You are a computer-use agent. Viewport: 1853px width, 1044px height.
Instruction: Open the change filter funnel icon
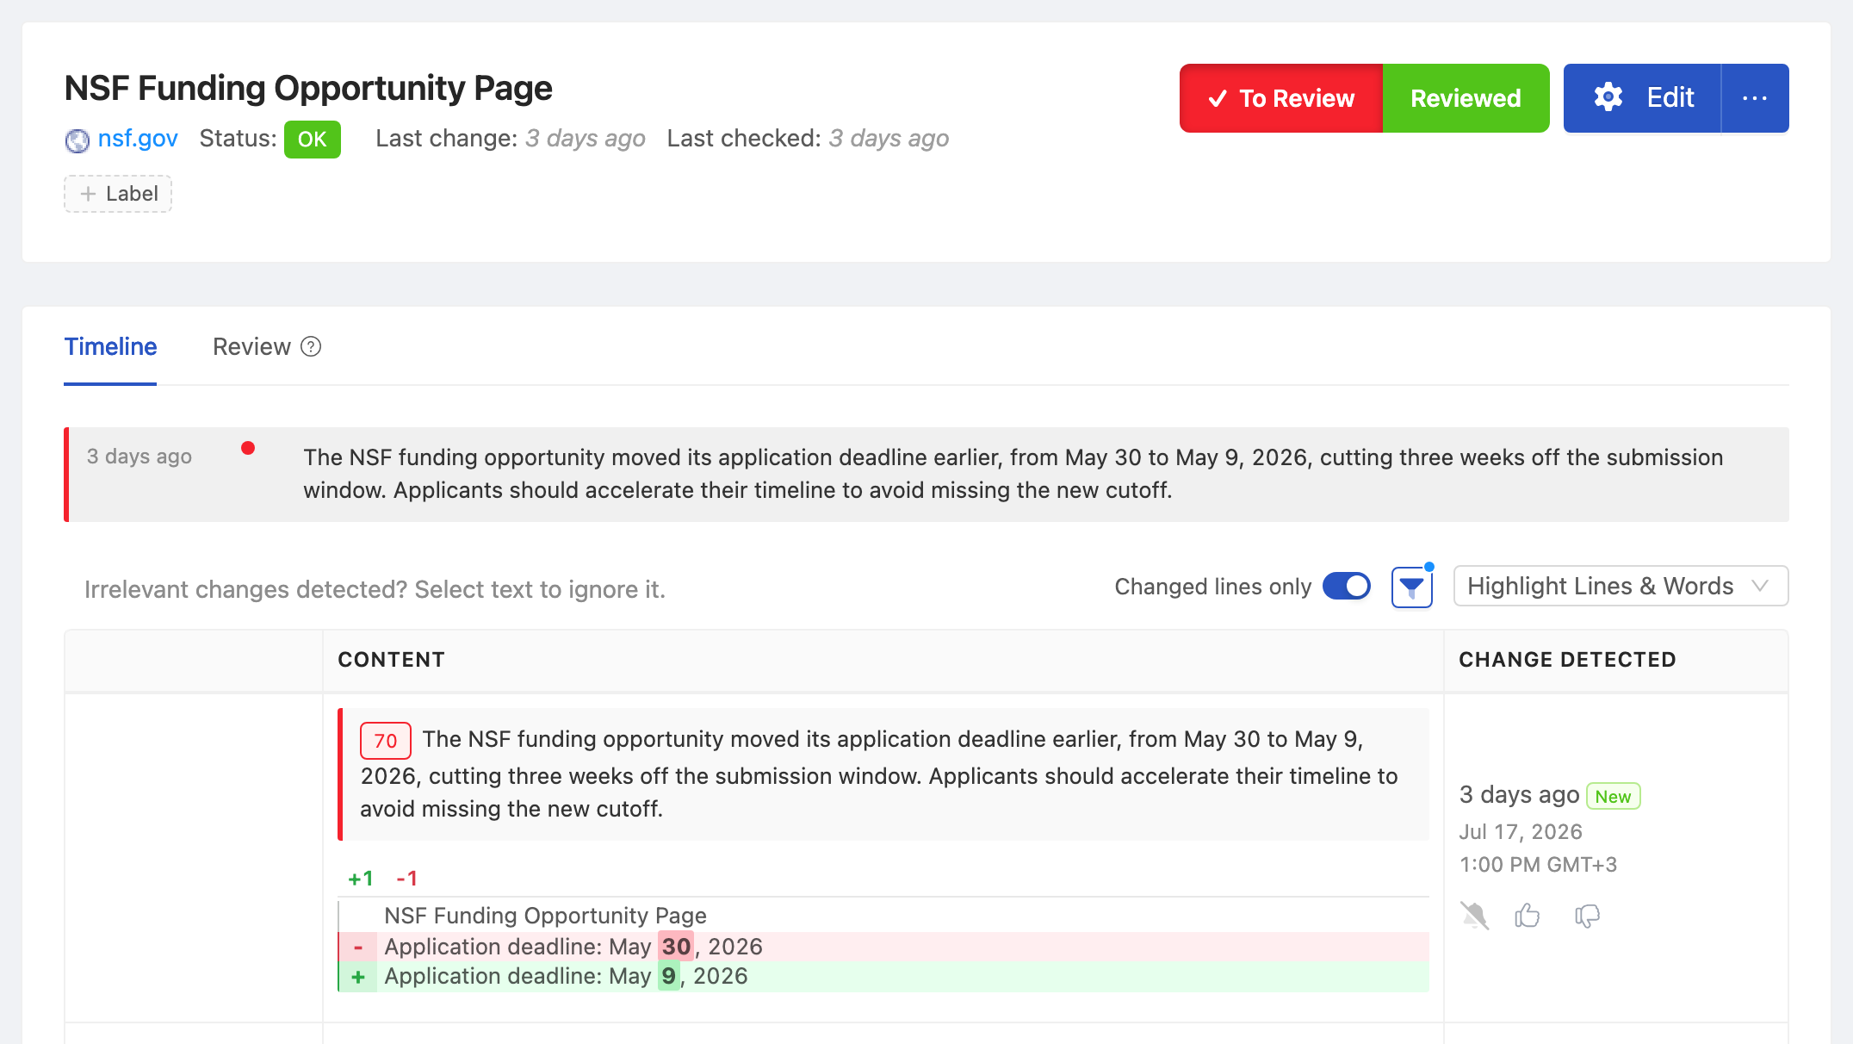(x=1412, y=587)
